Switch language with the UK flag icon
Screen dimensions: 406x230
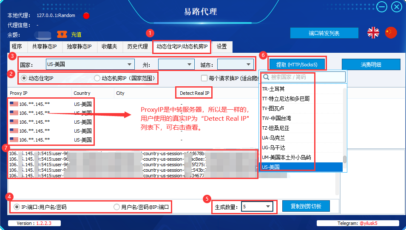pyautogui.click(x=373, y=33)
